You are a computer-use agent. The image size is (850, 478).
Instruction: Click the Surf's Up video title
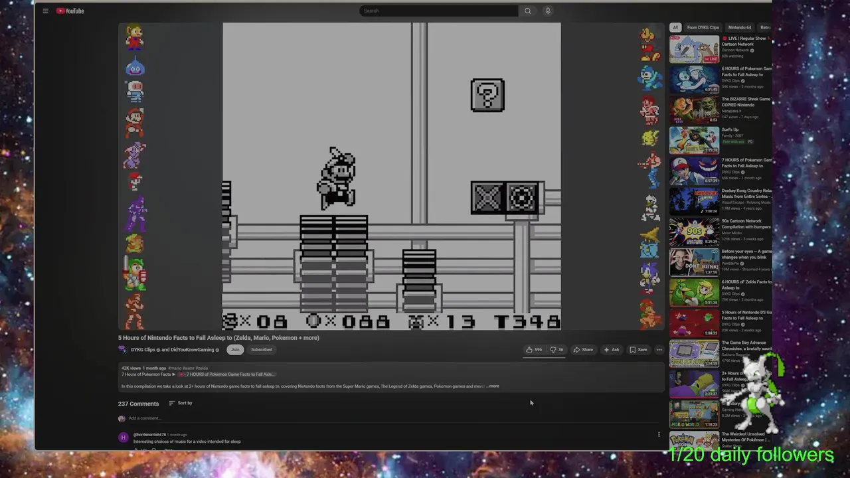[730, 130]
